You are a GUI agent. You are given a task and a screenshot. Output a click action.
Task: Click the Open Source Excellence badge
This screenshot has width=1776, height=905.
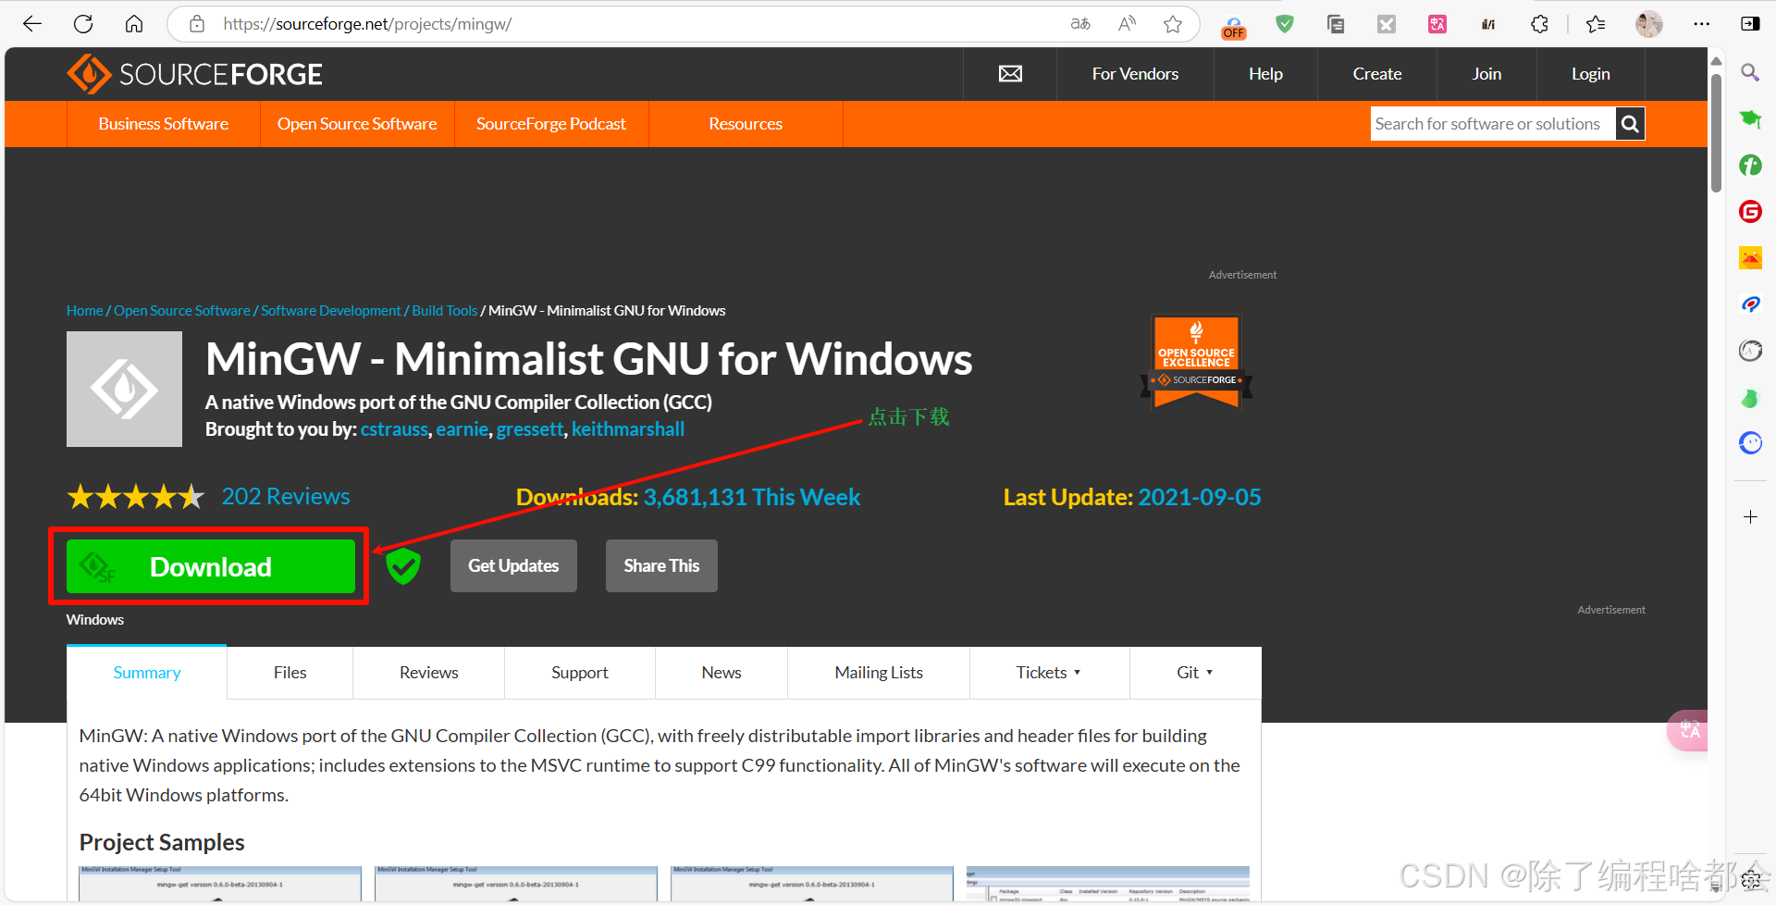click(x=1196, y=363)
